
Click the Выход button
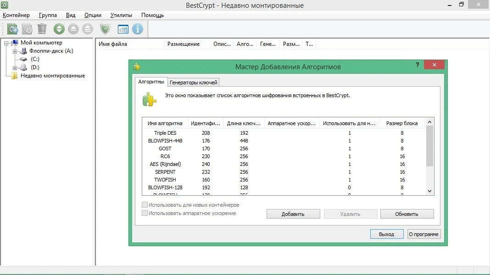click(x=387, y=234)
